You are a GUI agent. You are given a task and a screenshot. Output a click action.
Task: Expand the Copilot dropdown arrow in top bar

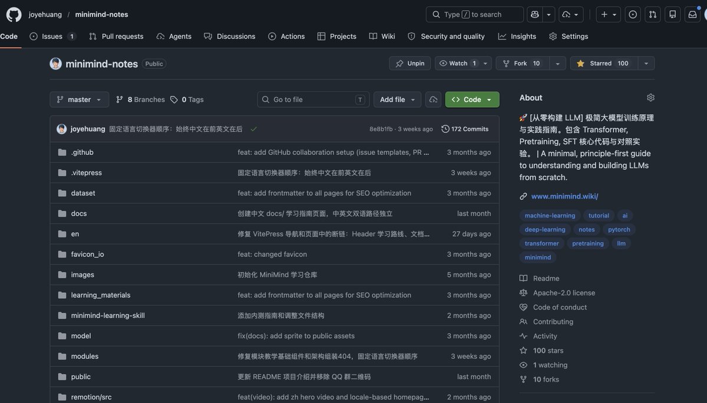click(549, 14)
